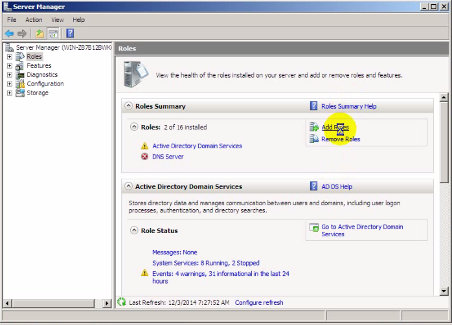Click the green refresh icon near Last Refresh

point(122,302)
